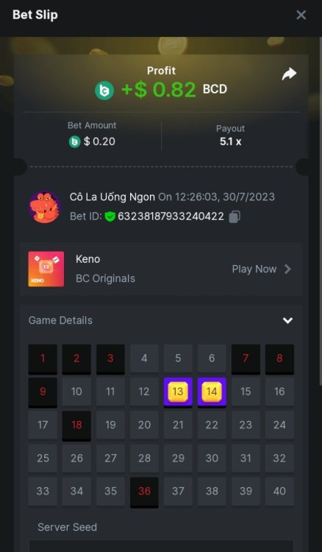Click the coin icon next to Bet Amount
Viewport: 322px width, 552px height.
point(74,141)
